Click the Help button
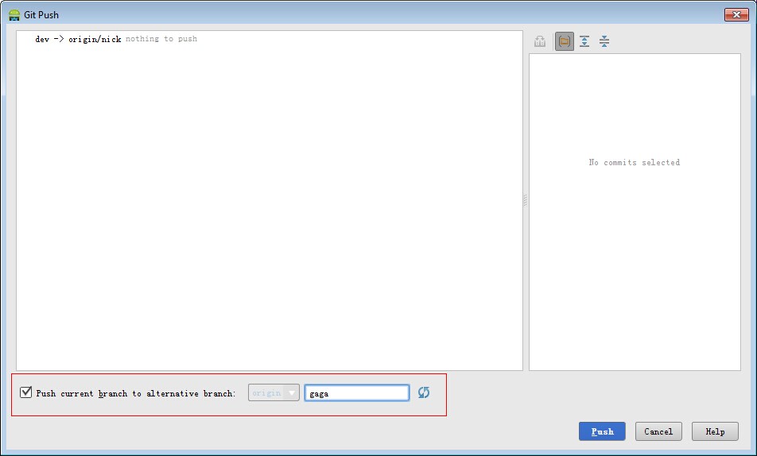The height and width of the screenshot is (456, 757). pos(715,431)
